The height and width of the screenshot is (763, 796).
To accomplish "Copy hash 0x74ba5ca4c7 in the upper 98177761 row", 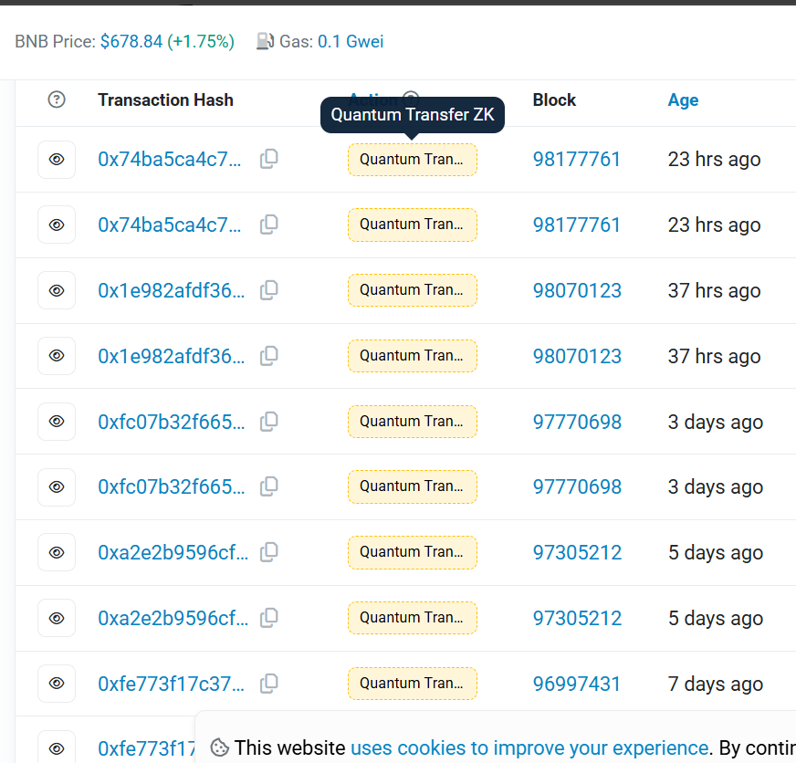I will [269, 159].
